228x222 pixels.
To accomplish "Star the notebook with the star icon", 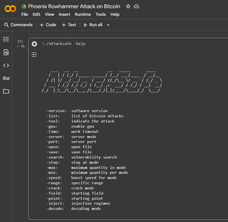I will pos(128,6).
